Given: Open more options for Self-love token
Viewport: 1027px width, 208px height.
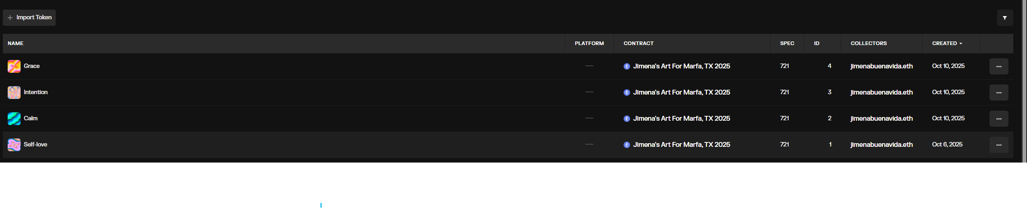Looking at the screenshot, I should [998, 145].
